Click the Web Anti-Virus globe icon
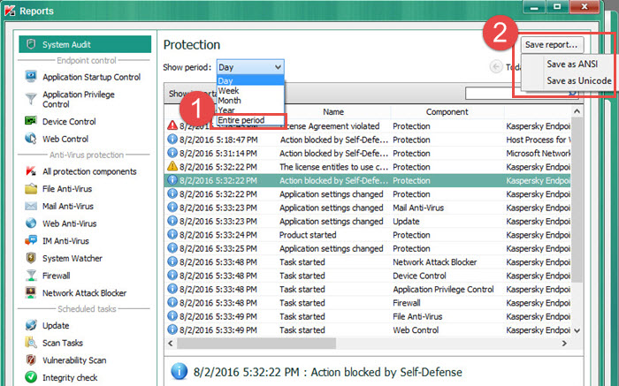 [31, 223]
